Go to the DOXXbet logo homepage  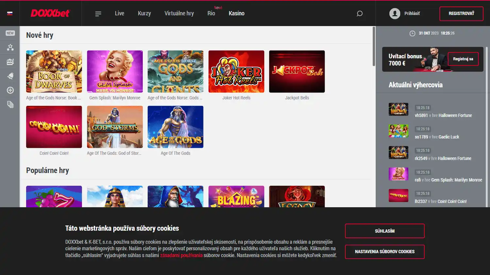click(x=50, y=13)
